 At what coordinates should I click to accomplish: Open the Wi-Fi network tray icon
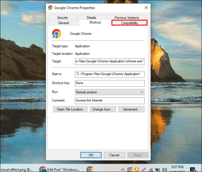151,170
